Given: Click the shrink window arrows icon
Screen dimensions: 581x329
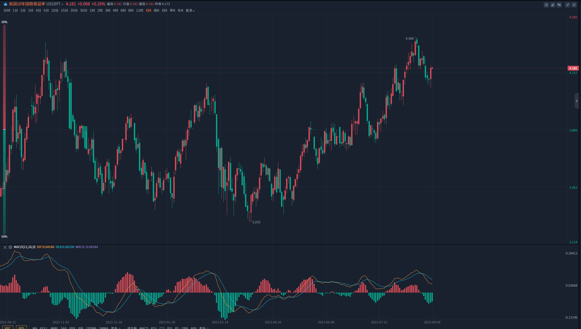Looking at the screenshot, I should click(x=568, y=5).
